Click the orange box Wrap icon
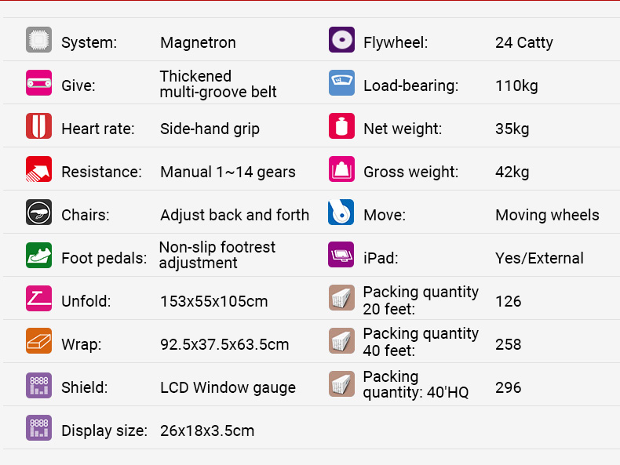This screenshot has height=465, width=620. (x=38, y=340)
